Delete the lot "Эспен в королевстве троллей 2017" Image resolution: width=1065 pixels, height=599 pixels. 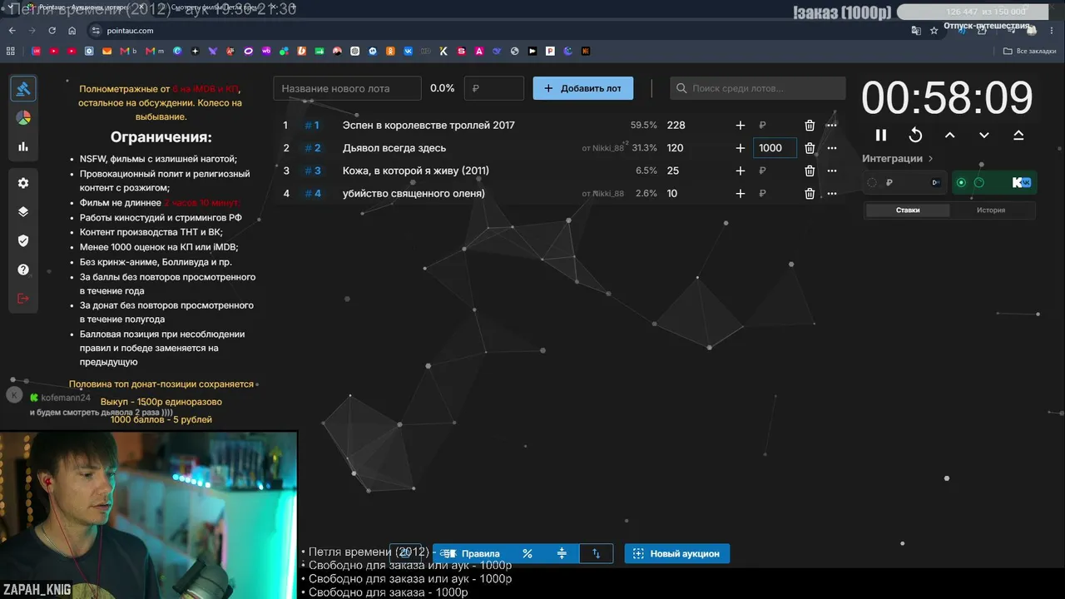[x=810, y=126]
